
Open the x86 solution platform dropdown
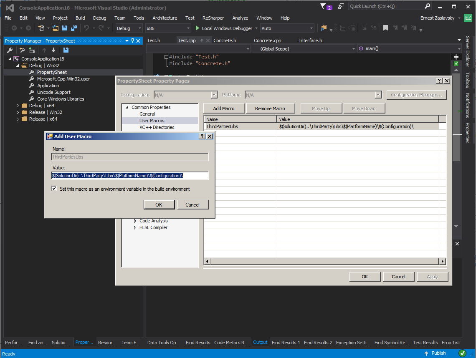(168, 28)
